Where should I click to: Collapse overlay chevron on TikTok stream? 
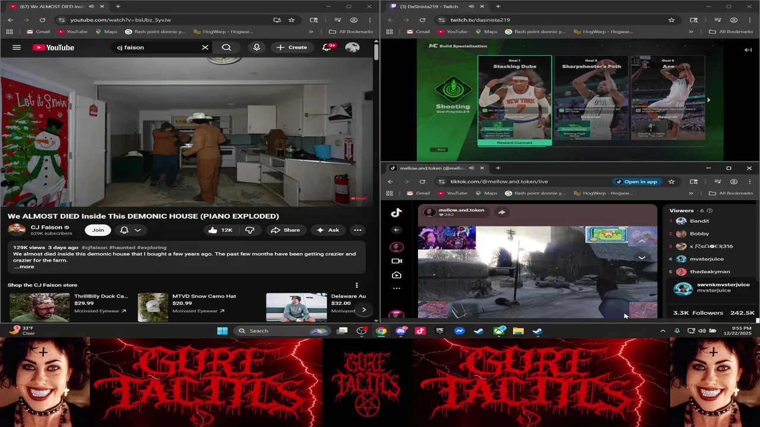(642, 258)
